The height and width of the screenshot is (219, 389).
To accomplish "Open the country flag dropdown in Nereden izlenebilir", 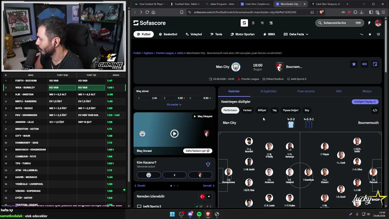I will point(205,197).
